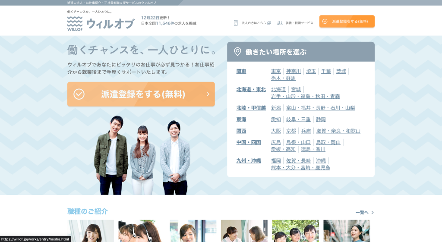Click the checkmark circle on the large orange banner
This screenshot has width=442, height=242.
click(x=79, y=94)
